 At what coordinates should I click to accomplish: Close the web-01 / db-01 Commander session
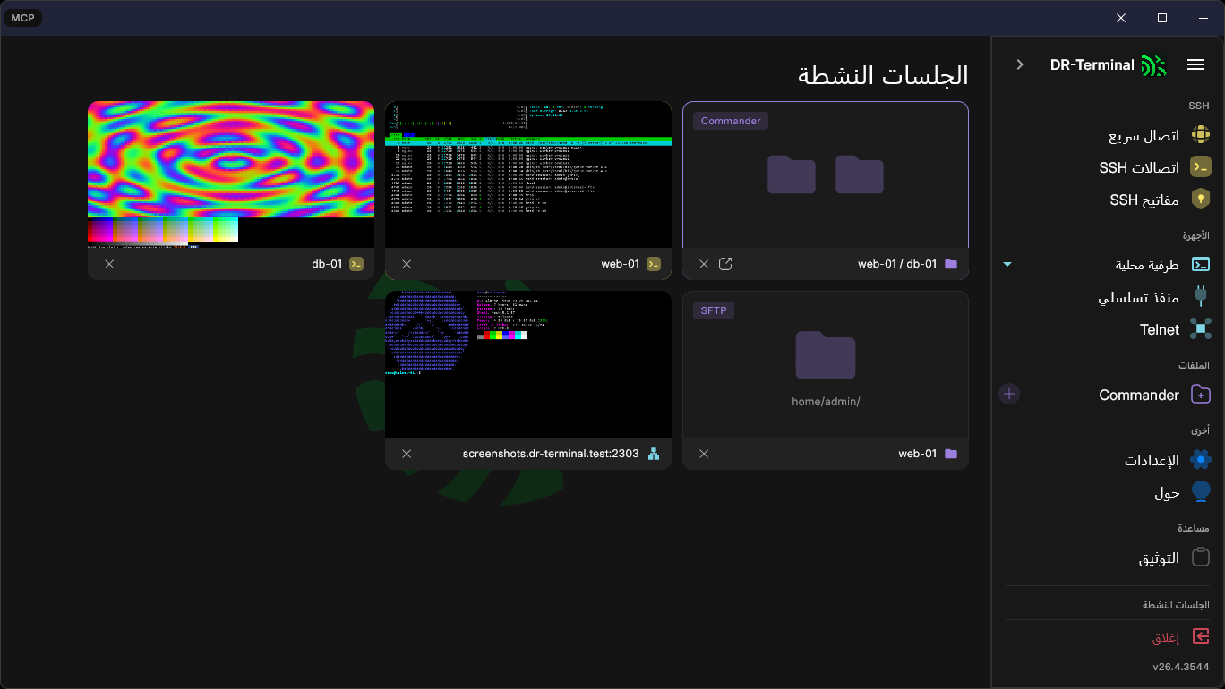(704, 264)
